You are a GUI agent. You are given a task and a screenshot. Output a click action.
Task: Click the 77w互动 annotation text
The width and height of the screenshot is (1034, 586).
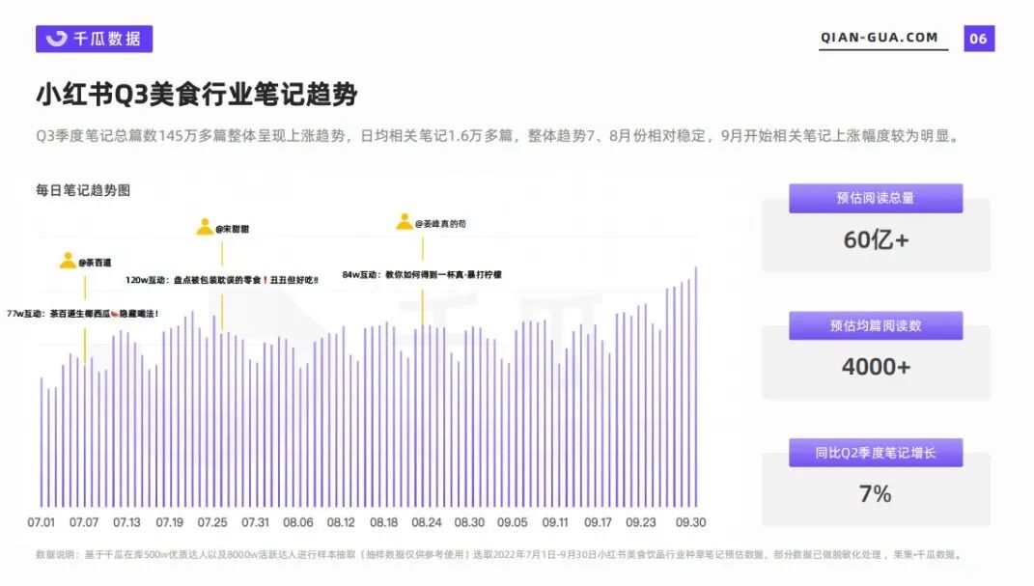[82, 314]
